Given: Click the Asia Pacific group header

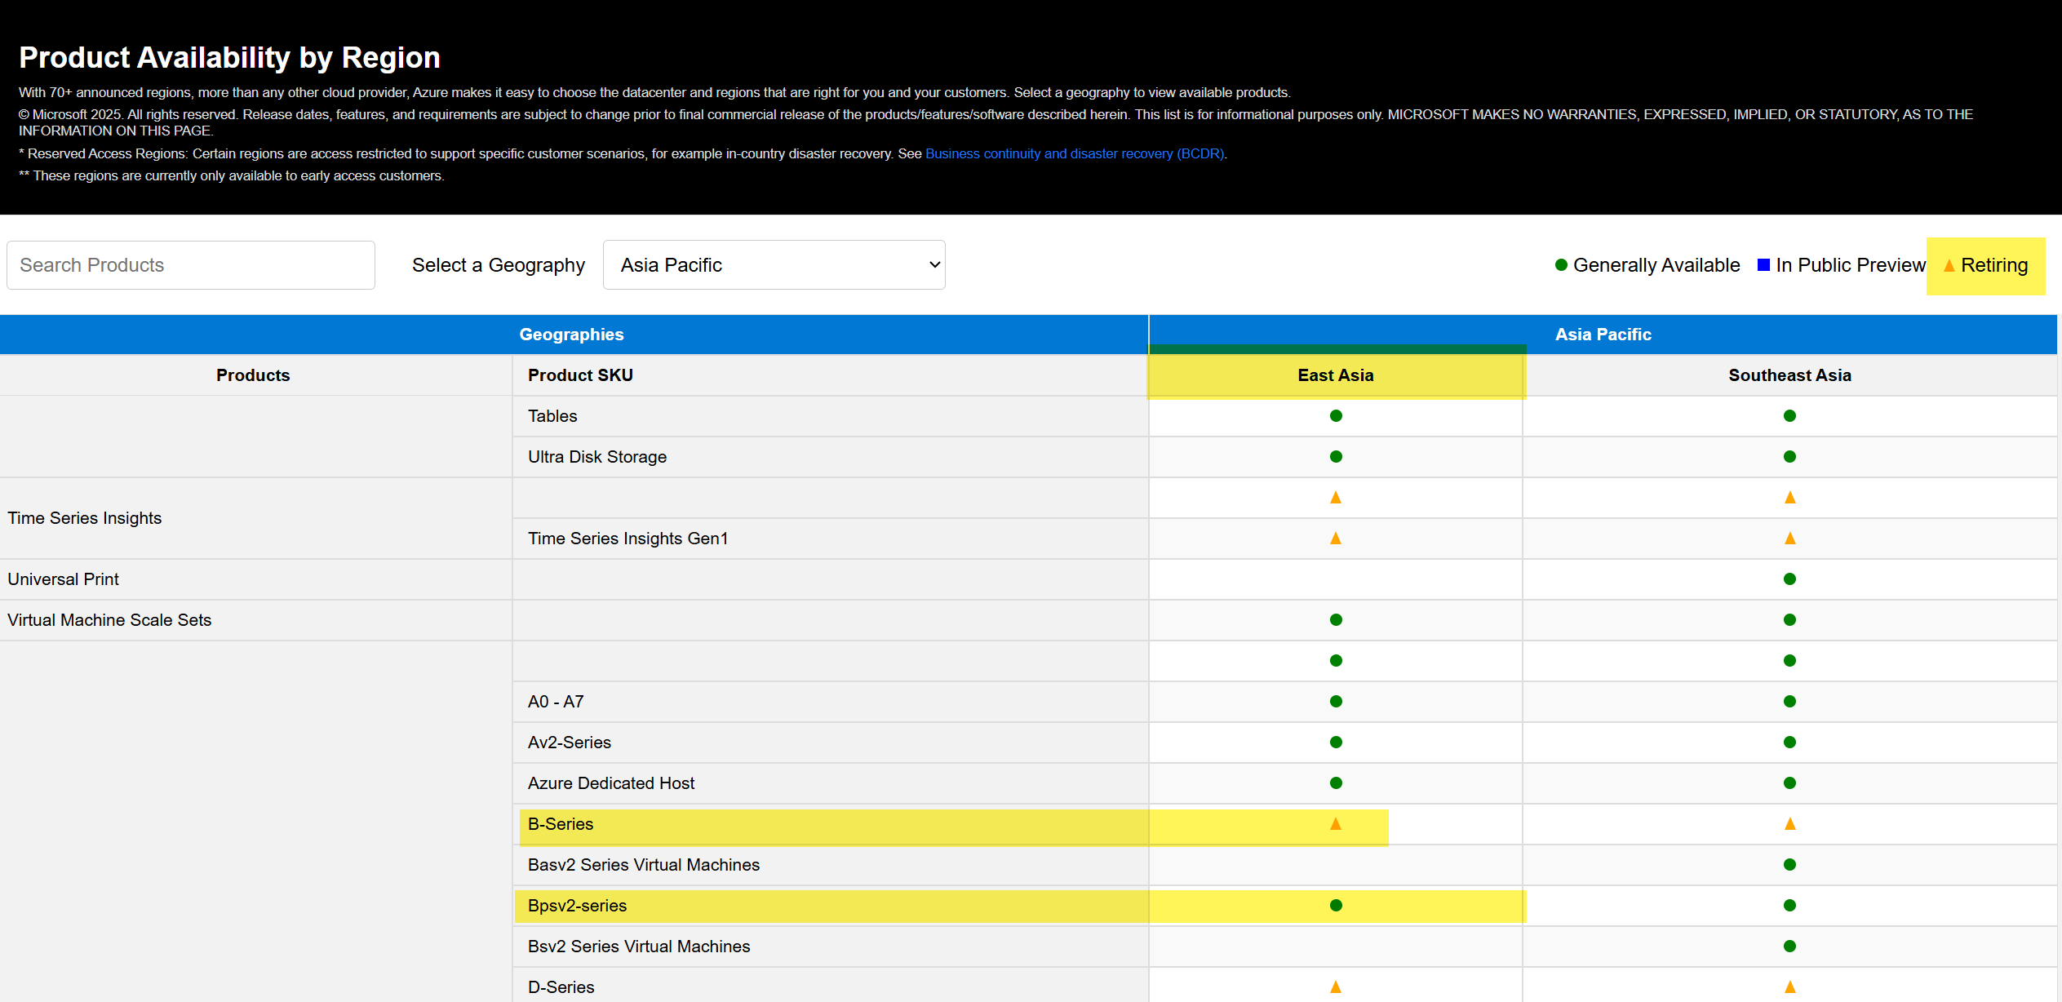Looking at the screenshot, I should pyautogui.click(x=1603, y=335).
